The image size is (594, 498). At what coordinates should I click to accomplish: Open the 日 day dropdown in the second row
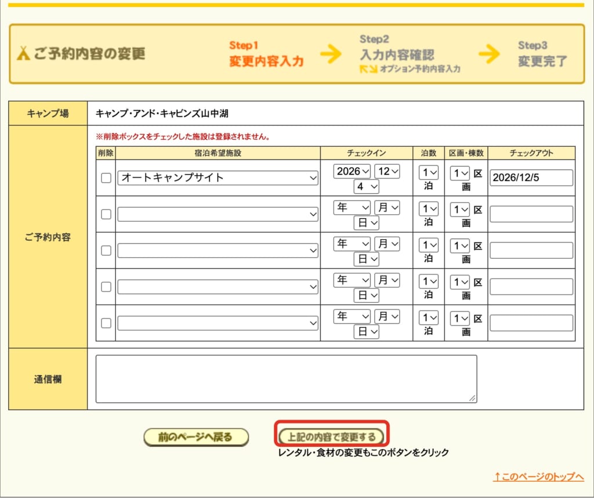(367, 223)
